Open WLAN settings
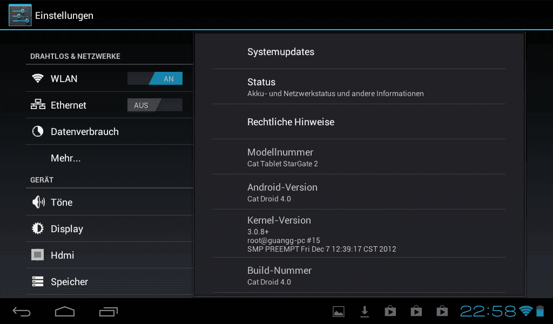The image size is (553, 324). click(x=109, y=78)
